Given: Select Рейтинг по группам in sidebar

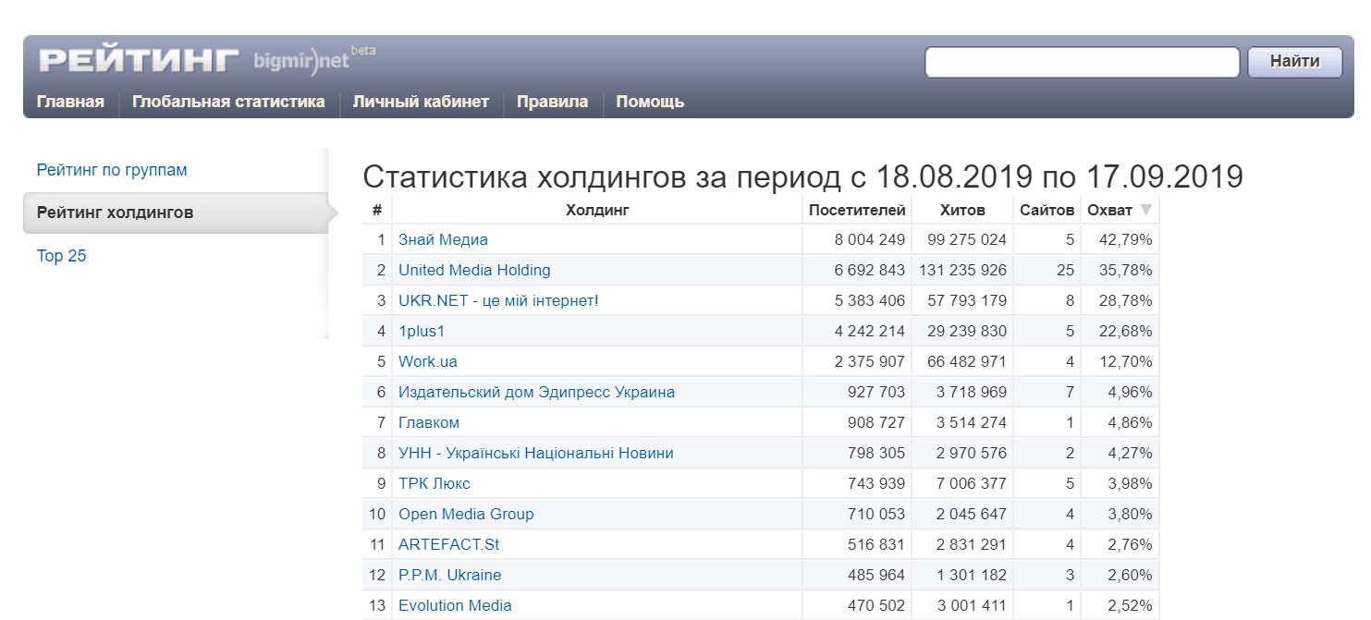Looking at the screenshot, I should (112, 170).
